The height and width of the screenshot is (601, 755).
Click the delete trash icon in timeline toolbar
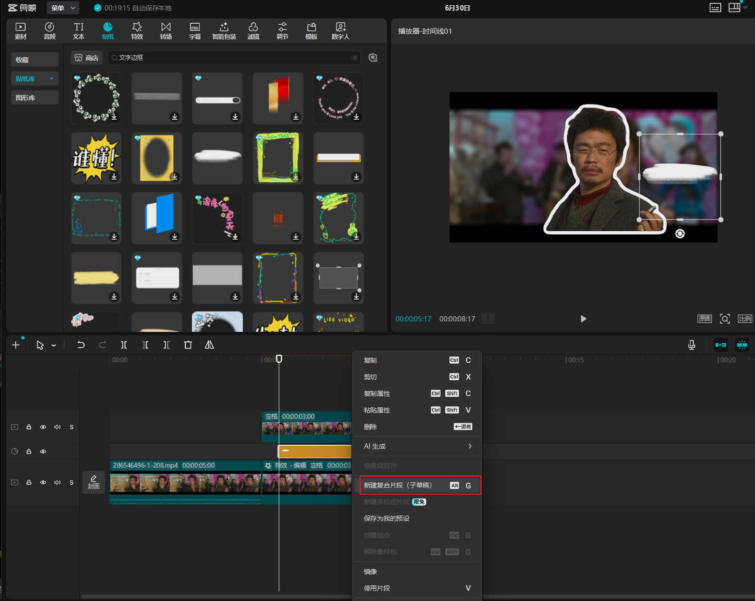tap(188, 345)
